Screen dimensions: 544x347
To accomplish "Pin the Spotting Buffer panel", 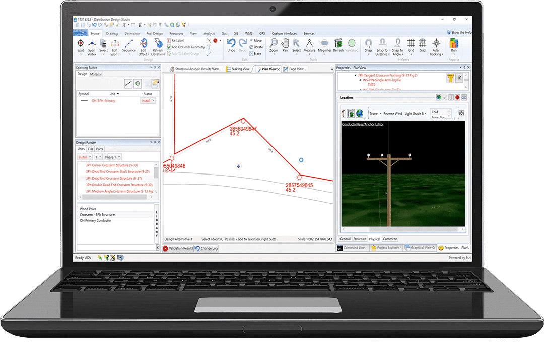I will (x=155, y=67).
